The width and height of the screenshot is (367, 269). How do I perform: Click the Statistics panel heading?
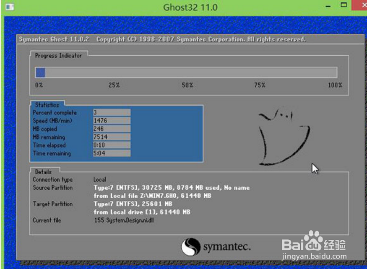pos(47,105)
